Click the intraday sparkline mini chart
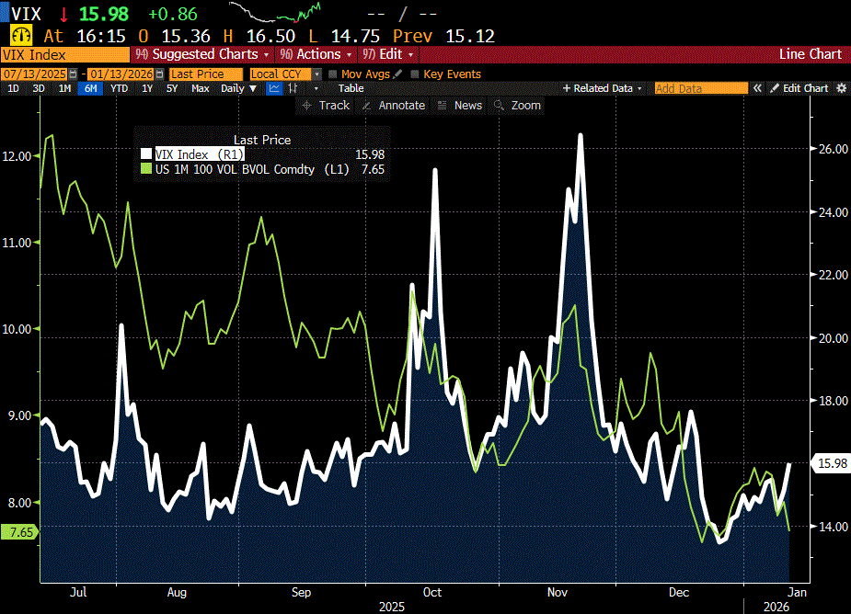Screen dimensions: 851x614 [275, 12]
